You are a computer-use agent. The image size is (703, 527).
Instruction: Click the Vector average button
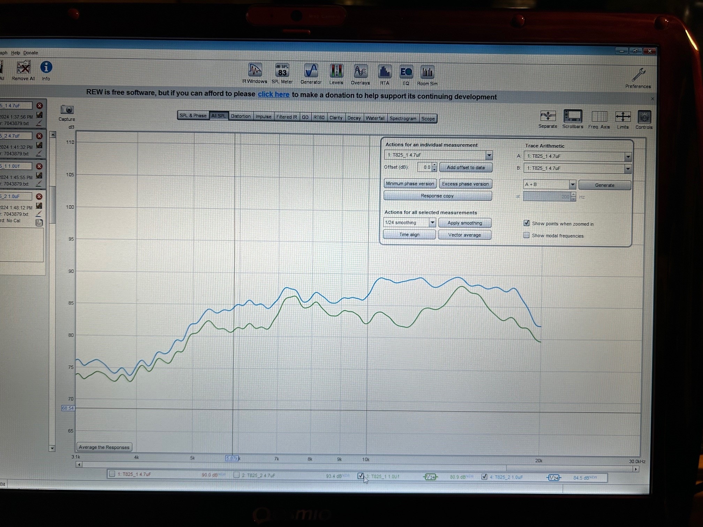[464, 235]
